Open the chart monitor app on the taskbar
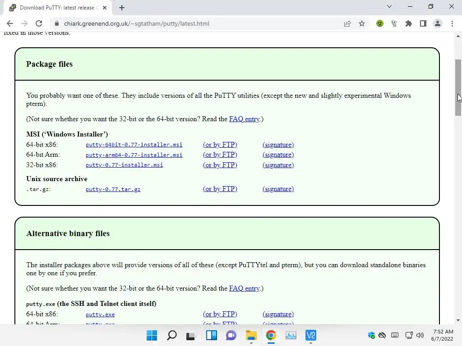462x346 pixels. pos(291,335)
